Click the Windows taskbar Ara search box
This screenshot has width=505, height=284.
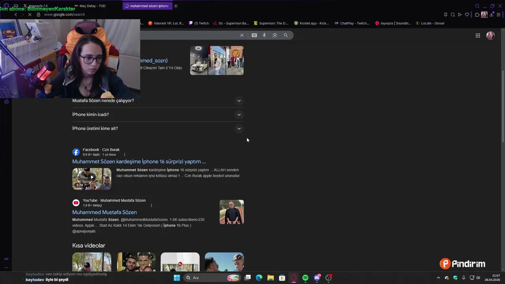tap(213, 278)
